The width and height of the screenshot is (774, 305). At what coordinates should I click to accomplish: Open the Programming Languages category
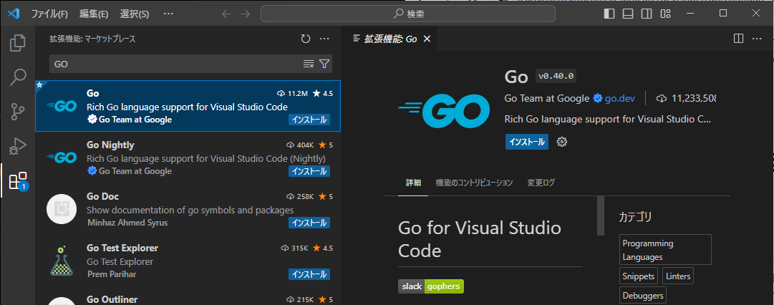point(665,250)
